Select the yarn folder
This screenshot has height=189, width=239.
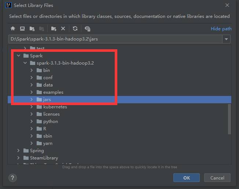point(44,143)
